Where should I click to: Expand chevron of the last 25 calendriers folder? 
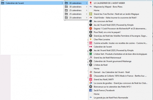point(86,18)
